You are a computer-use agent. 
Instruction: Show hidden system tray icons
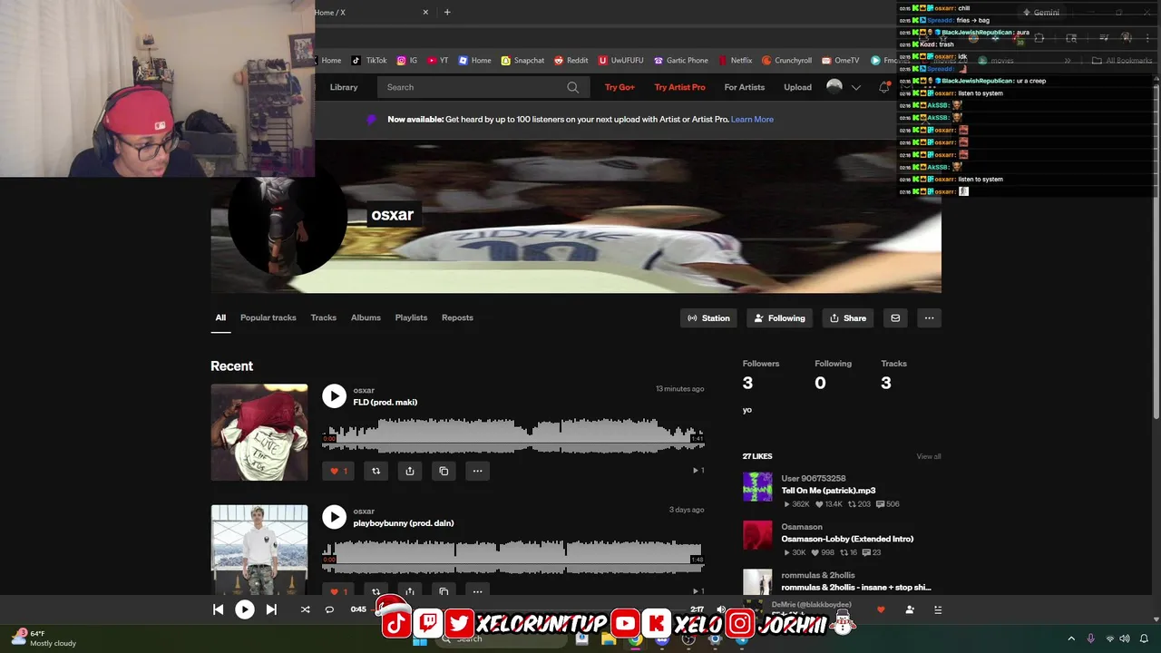pyautogui.click(x=1071, y=638)
